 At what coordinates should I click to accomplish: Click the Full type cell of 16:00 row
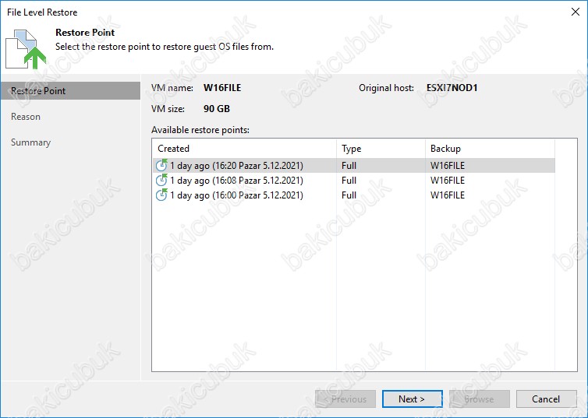coord(349,195)
